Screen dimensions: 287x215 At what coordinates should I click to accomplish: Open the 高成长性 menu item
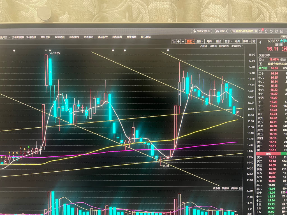pos(103,37)
